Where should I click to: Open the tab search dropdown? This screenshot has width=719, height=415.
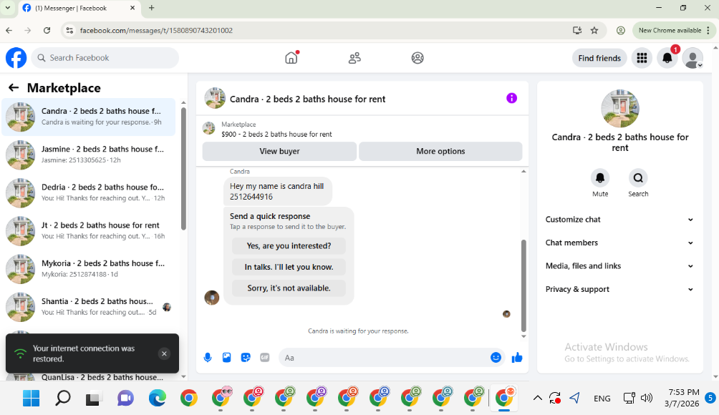click(x=8, y=8)
